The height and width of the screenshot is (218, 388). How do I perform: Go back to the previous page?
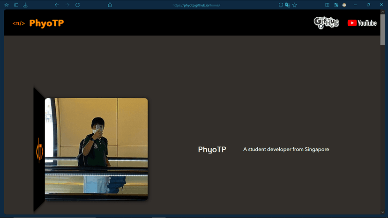coord(57,5)
